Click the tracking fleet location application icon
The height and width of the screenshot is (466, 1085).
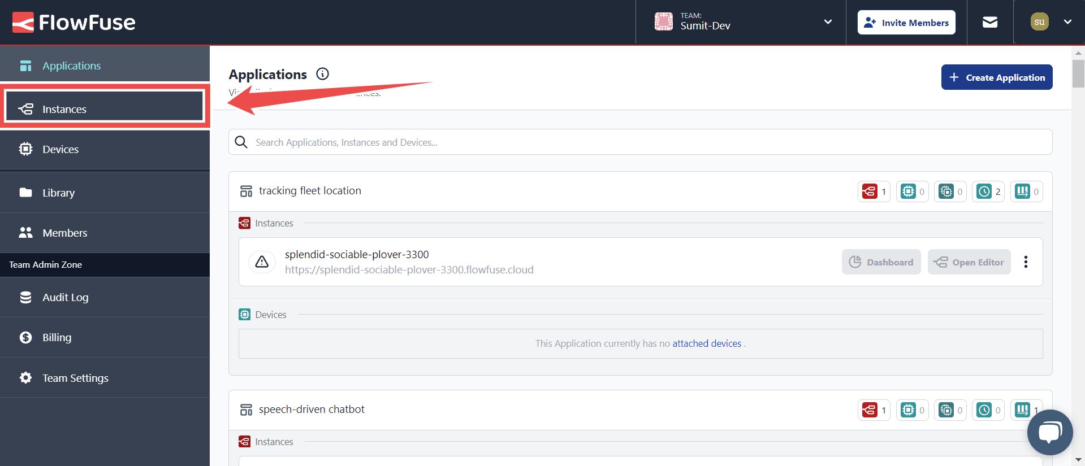point(246,191)
